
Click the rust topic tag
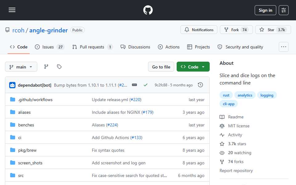pos(226,95)
